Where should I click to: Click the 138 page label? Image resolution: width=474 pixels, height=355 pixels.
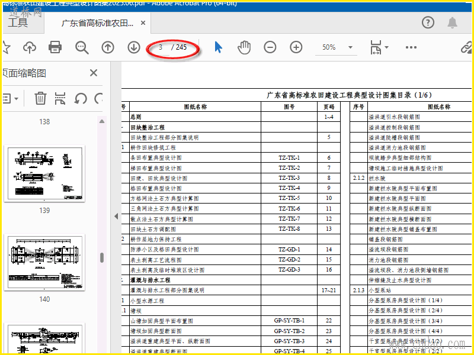[44, 122]
